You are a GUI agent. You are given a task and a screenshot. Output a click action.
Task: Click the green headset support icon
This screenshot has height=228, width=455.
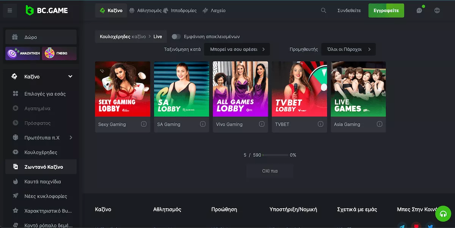(x=442, y=214)
